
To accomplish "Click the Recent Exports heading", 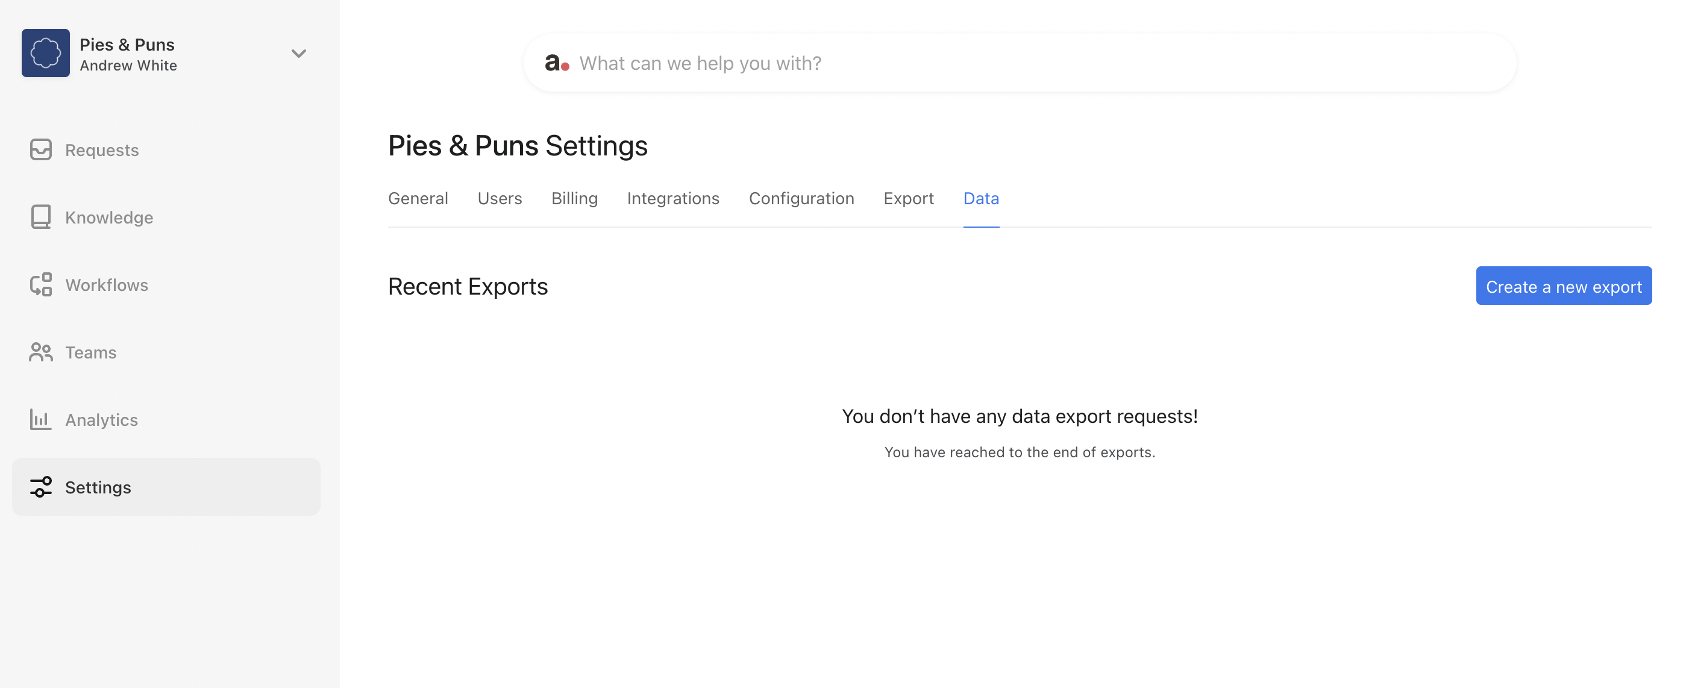I will point(468,287).
